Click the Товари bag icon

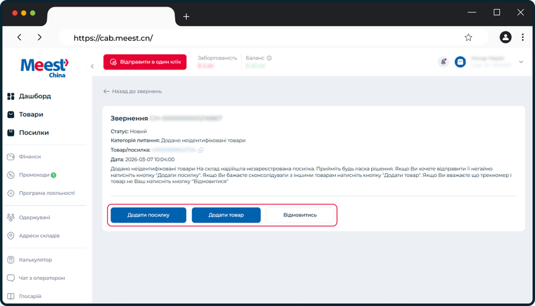pyautogui.click(x=11, y=114)
